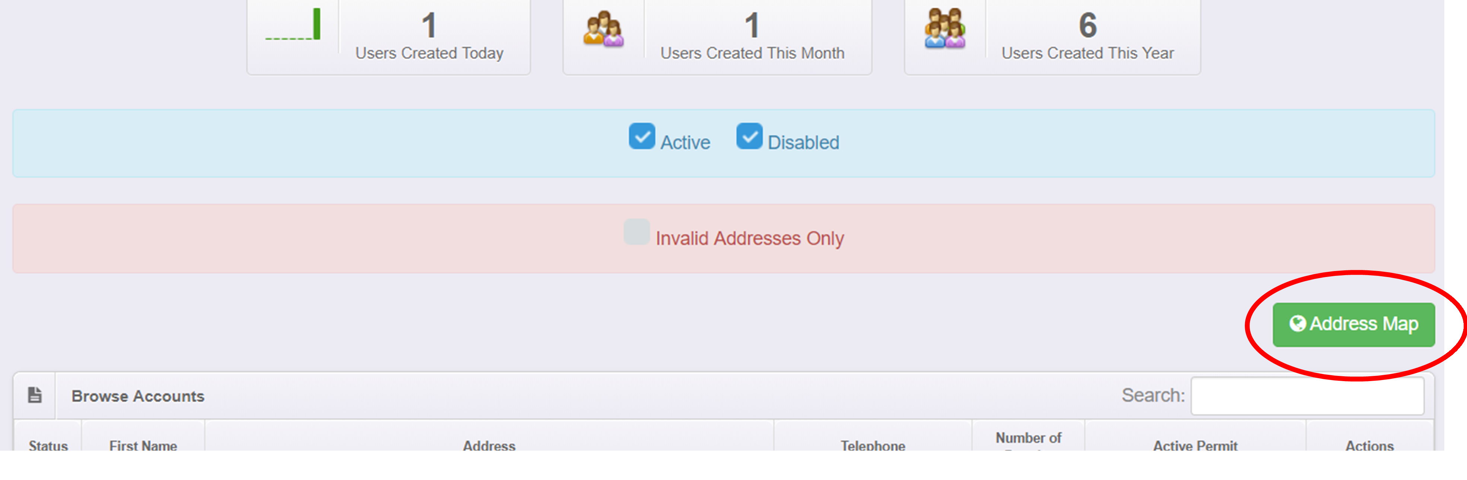Sort by the Telephone column header
The image size is (1467, 480).
tap(873, 445)
